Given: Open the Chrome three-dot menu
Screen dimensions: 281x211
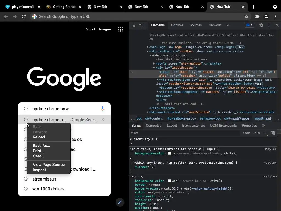Looking at the screenshot, I should pos(275,16).
